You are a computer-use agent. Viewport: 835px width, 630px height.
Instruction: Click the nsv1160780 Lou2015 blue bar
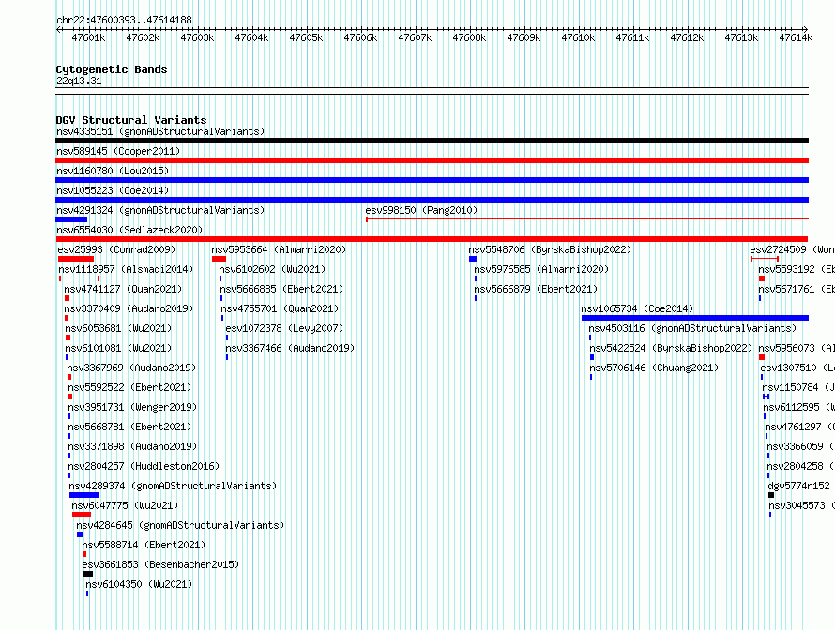(x=432, y=180)
